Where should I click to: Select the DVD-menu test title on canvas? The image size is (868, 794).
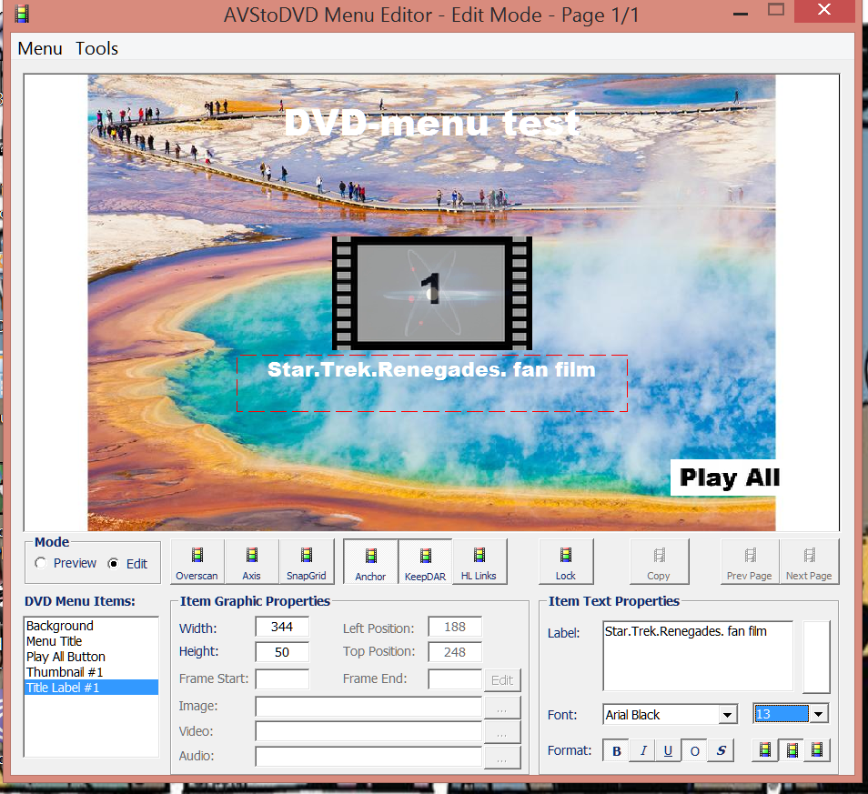pos(432,123)
